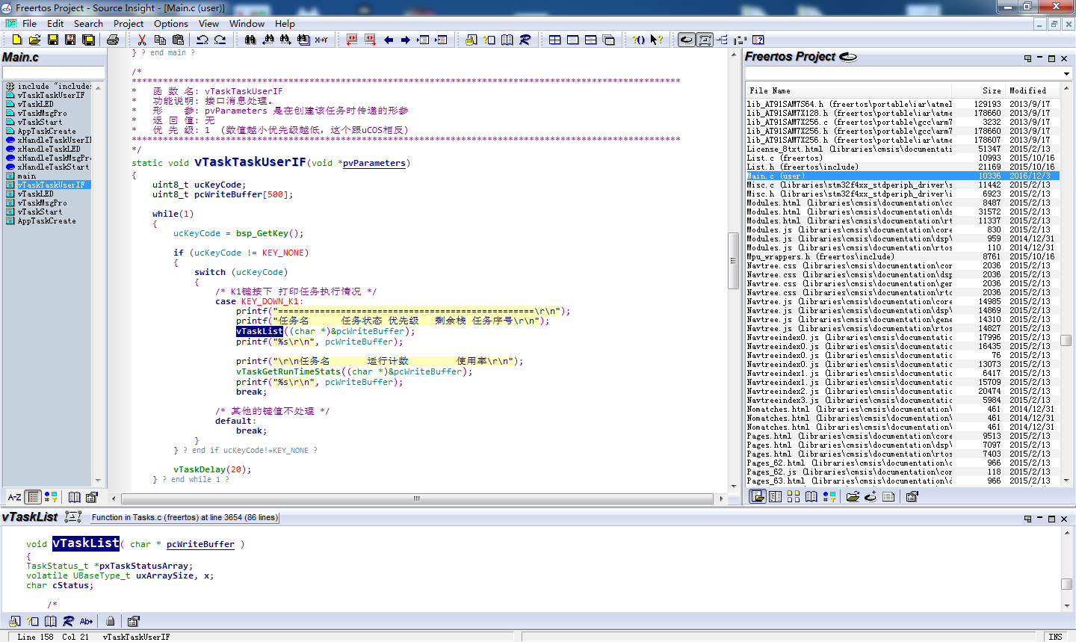The image size is (1076, 642).
Task: Click the pvParameters link in function signature
Action: [x=374, y=163]
